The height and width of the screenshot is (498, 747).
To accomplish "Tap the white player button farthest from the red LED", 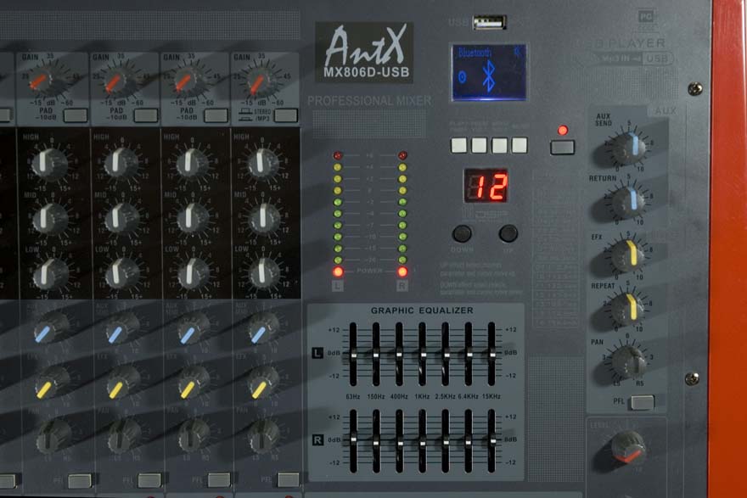I will point(458,145).
